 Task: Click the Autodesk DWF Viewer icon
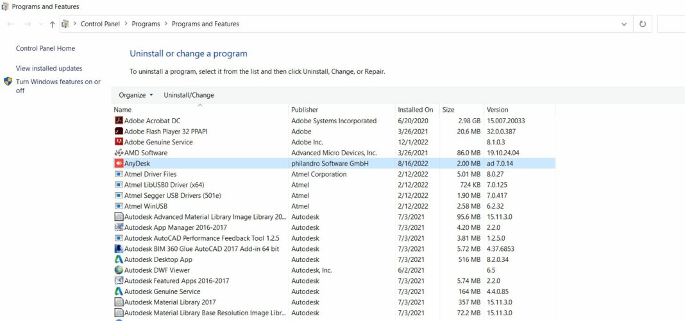119,270
